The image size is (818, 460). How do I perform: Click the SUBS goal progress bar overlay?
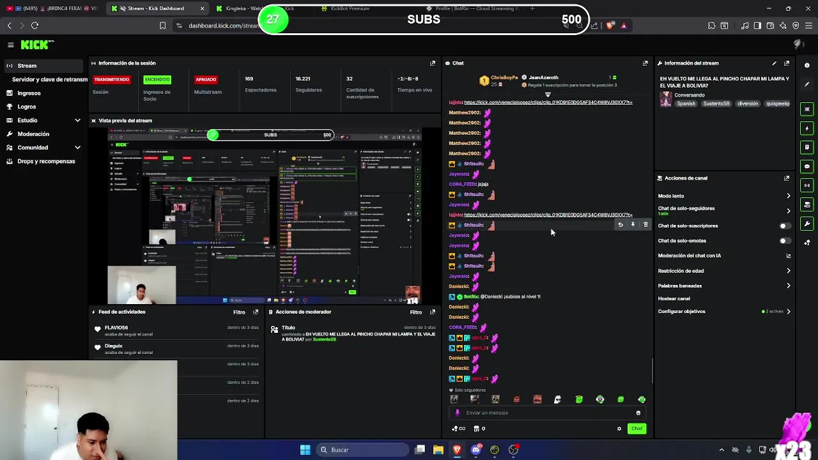423,20
